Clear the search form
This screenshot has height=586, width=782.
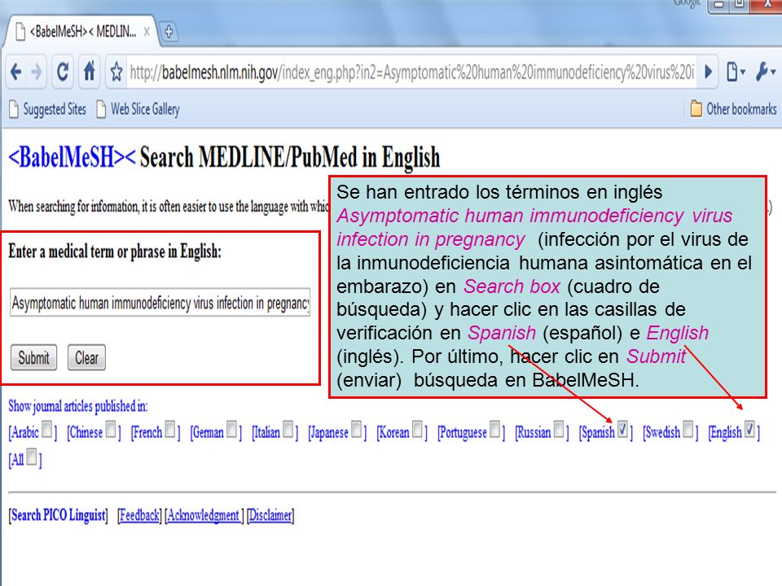87,358
